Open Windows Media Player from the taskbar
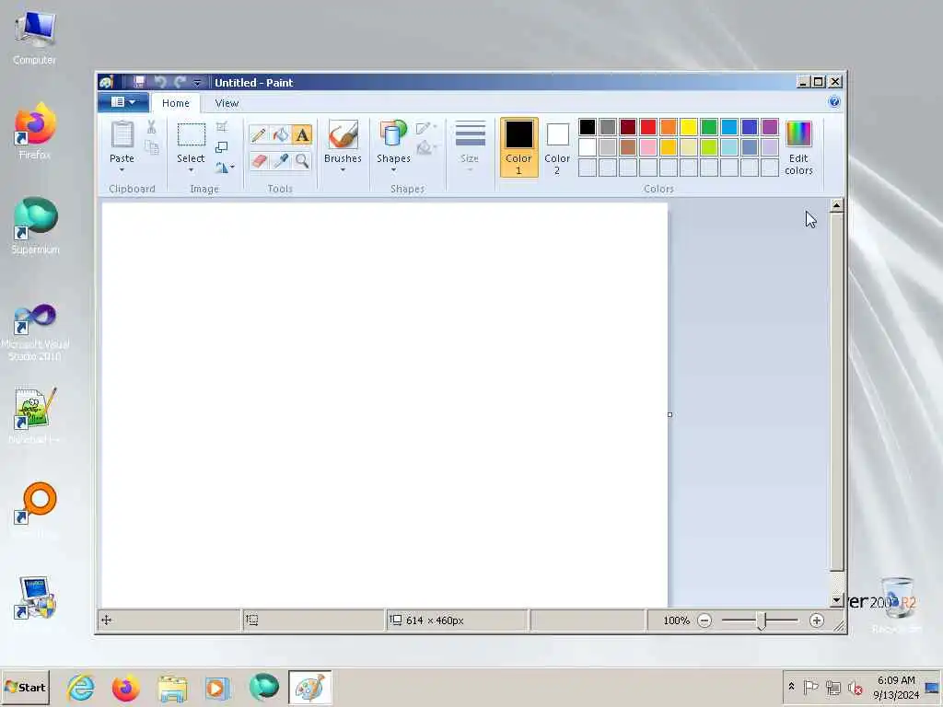 (217, 688)
